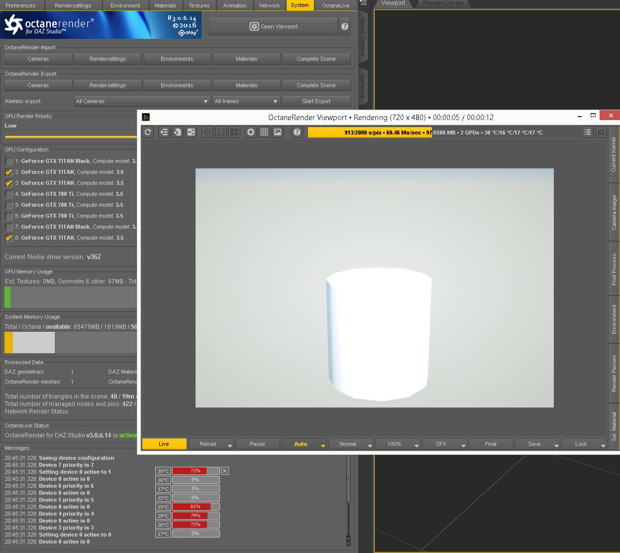Click the node graph share icon

click(191, 132)
